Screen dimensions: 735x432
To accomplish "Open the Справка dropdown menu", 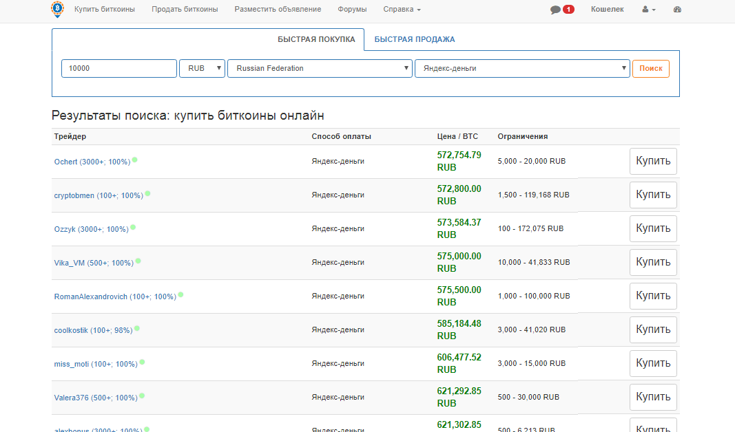I will click(402, 10).
